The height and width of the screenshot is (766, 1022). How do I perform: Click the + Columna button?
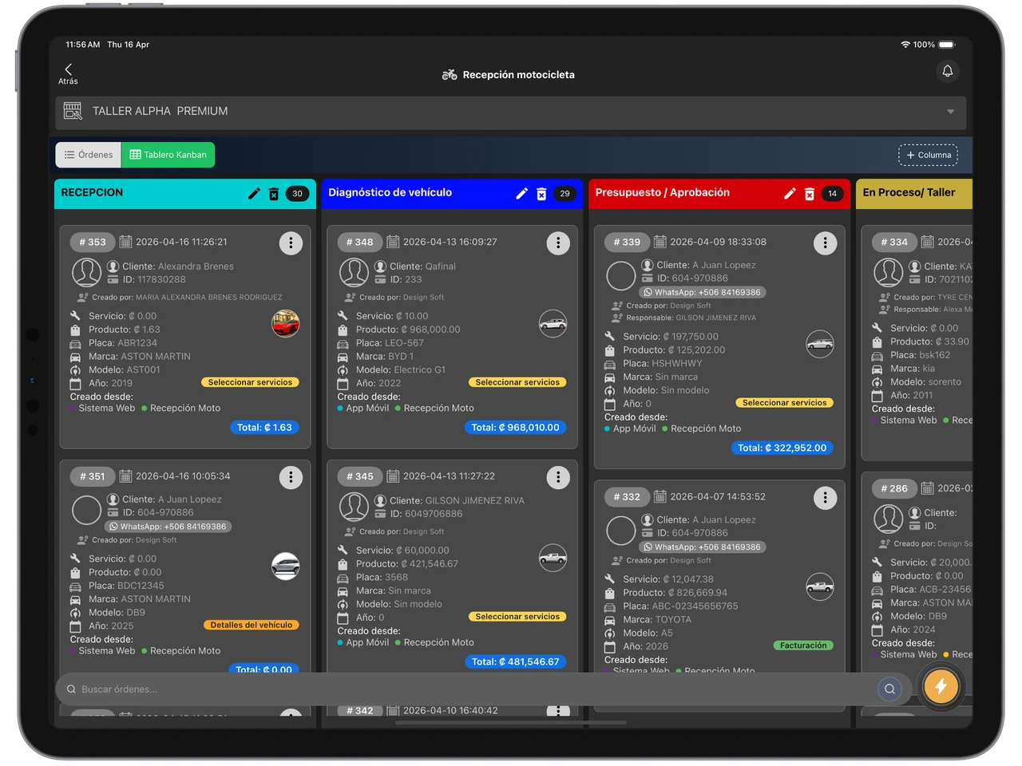[928, 155]
